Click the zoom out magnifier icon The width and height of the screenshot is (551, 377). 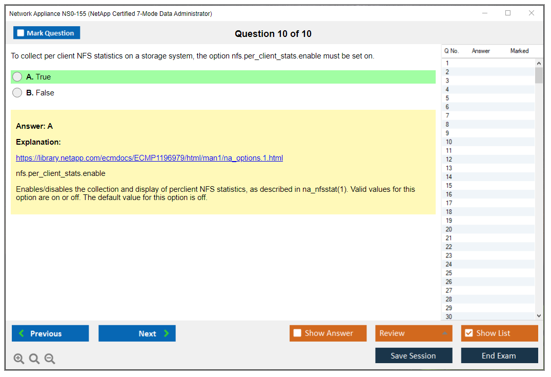click(x=50, y=359)
